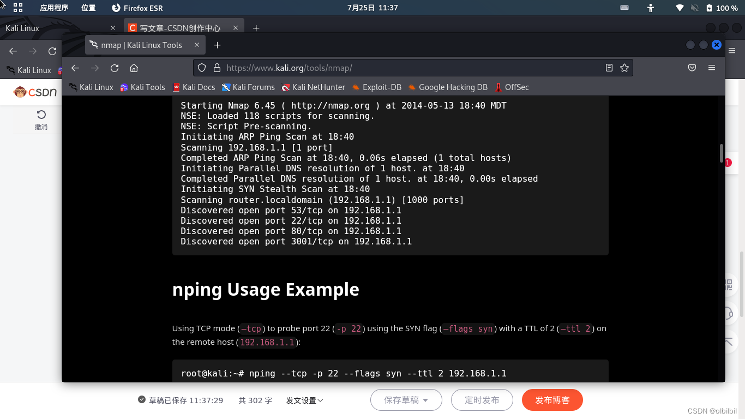Screen dimensions: 745x419
Task: Click 撤消 undo in CSDN editor
Action: [41, 120]
